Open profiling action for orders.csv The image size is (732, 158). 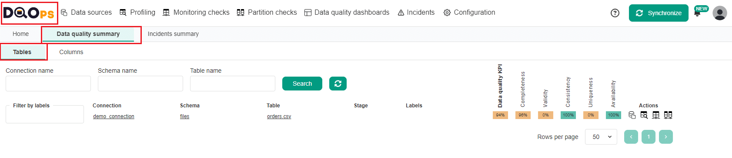[x=644, y=115]
